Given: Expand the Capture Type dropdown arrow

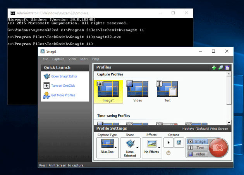Looking at the screenshot, I should coord(116,147).
